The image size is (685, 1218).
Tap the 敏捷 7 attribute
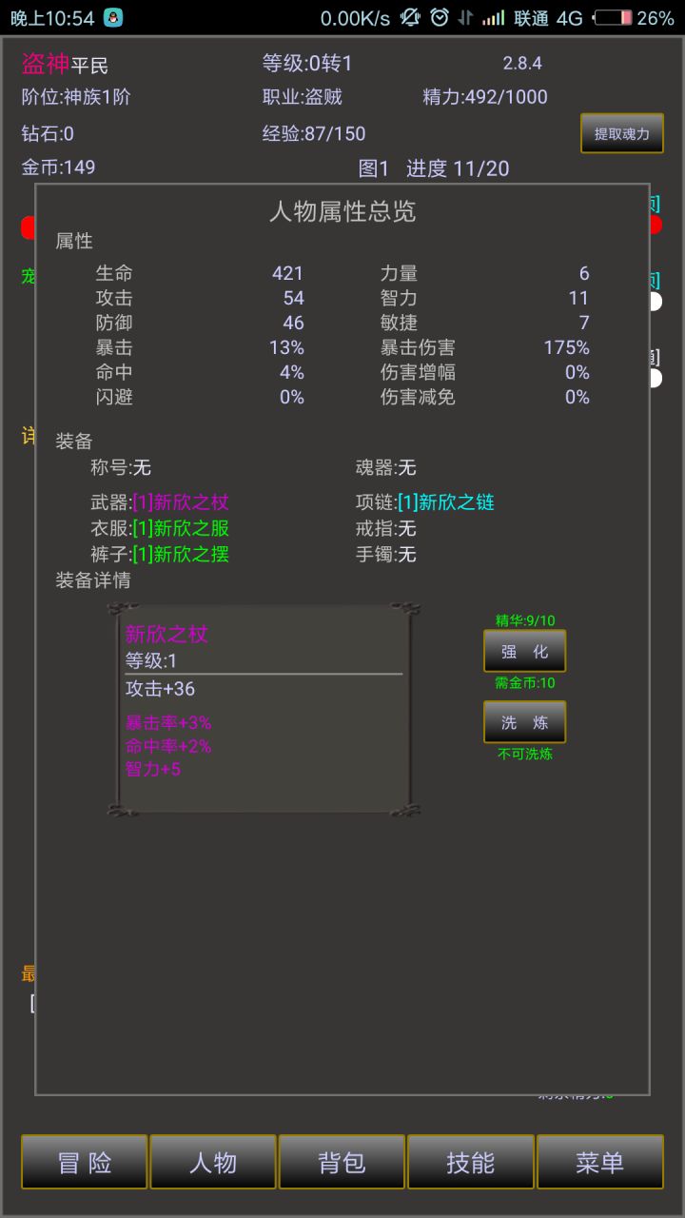(x=485, y=323)
